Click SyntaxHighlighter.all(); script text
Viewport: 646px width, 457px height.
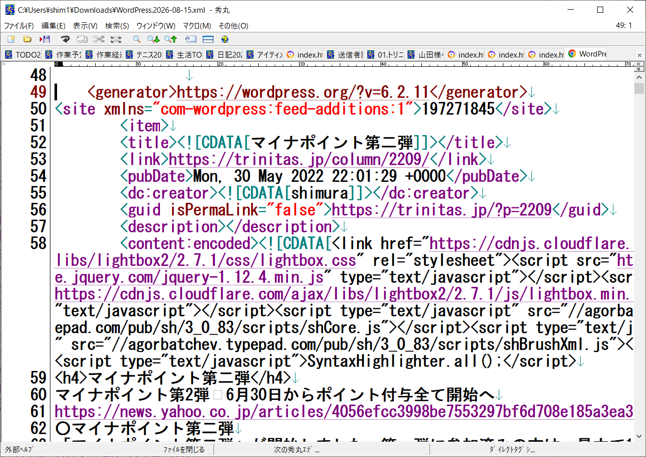point(406,361)
